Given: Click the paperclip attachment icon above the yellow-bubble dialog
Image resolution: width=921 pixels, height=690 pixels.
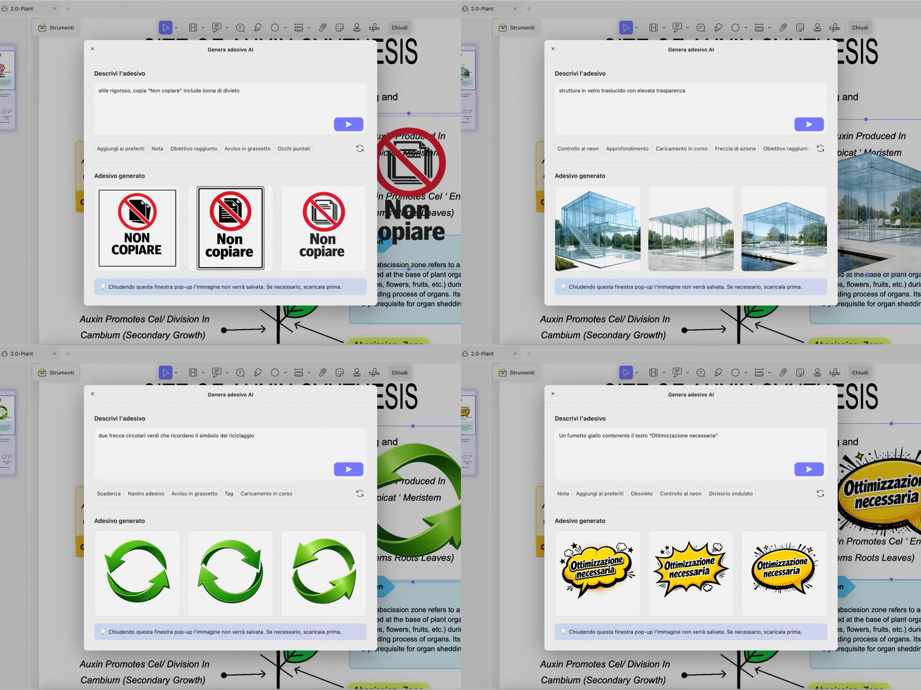Looking at the screenshot, I should (x=783, y=373).
